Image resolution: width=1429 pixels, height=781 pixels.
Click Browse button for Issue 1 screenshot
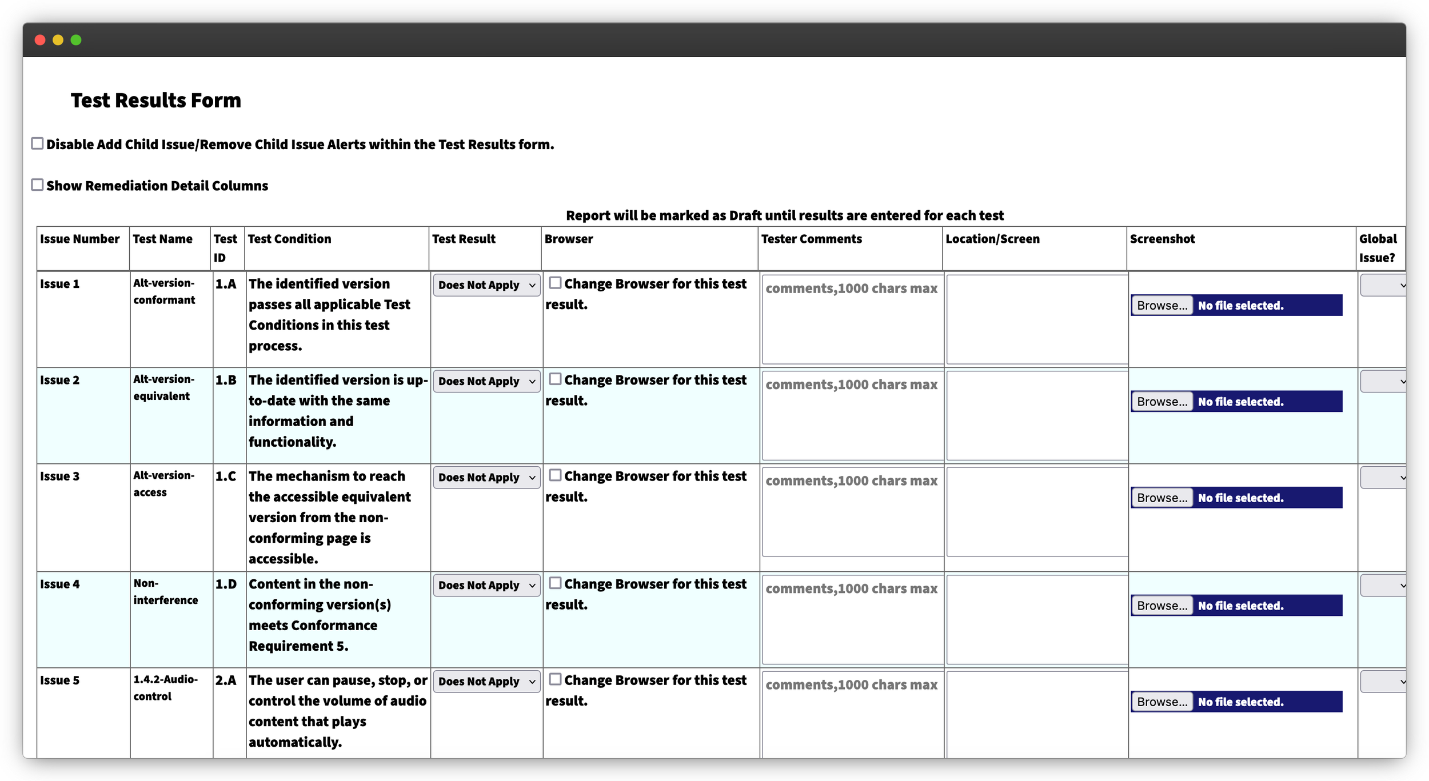(1162, 305)
